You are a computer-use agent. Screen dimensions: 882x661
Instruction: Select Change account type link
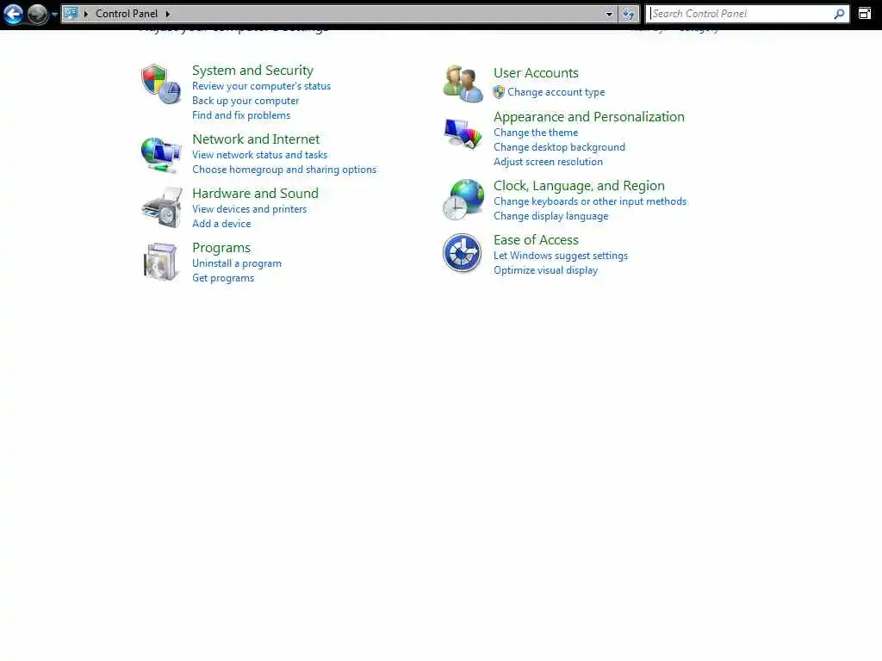tap(556, 92)
